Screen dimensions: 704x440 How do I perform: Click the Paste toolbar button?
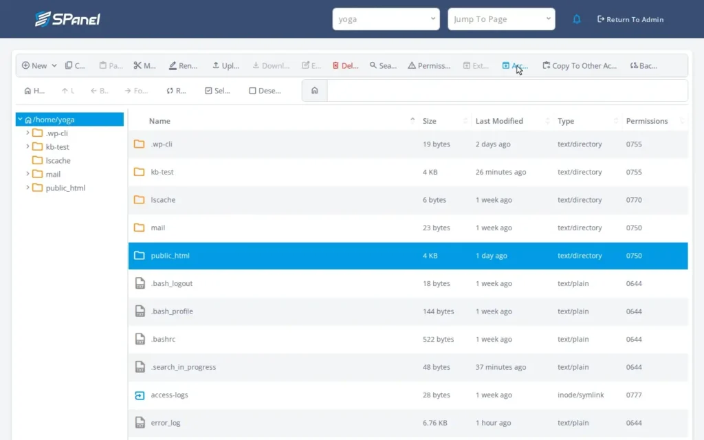(111, 65)
